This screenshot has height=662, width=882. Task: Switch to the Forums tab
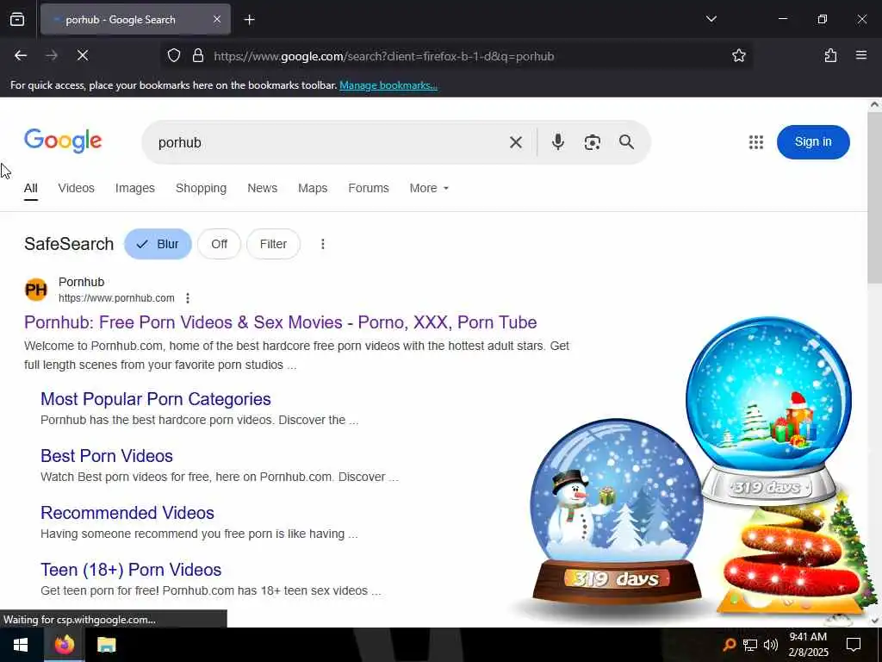[369, 188]
